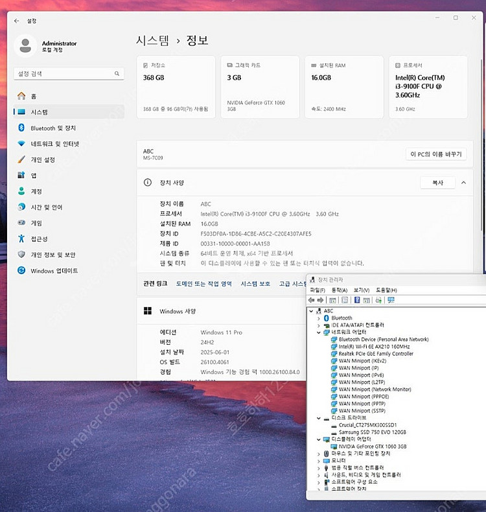Open 개인 설정 personalization page
Viewport: 486px width, 512px height.
69,159
